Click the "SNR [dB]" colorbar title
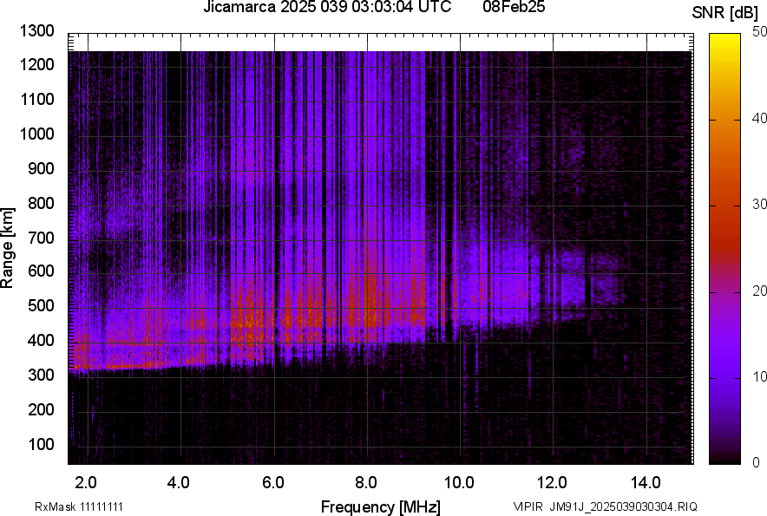The image size is (767, 516). (725, 13)
